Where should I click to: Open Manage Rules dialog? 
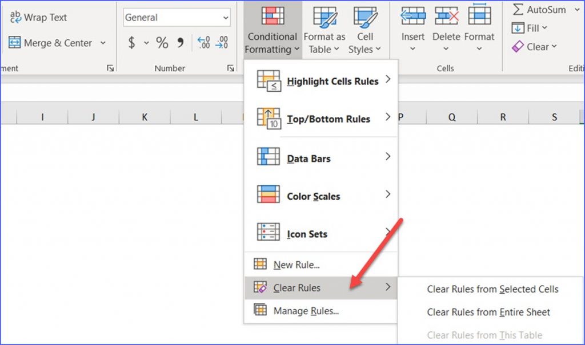(x=307, y=311)
